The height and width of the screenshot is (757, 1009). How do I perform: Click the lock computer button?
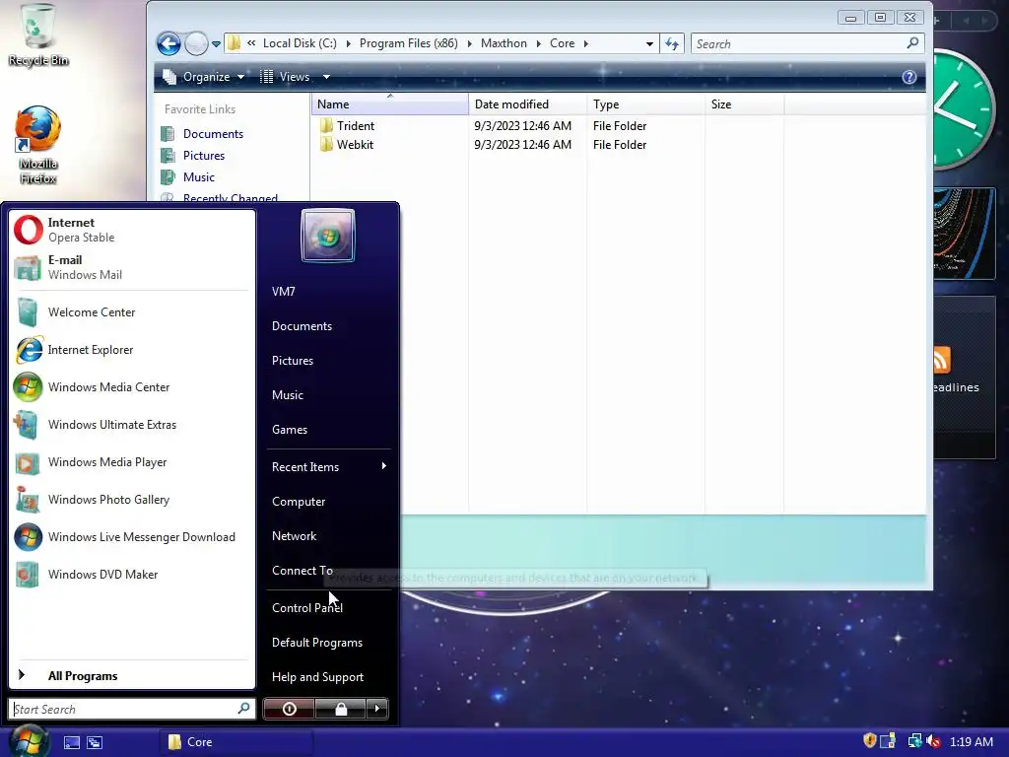click(x=340, y=709)
